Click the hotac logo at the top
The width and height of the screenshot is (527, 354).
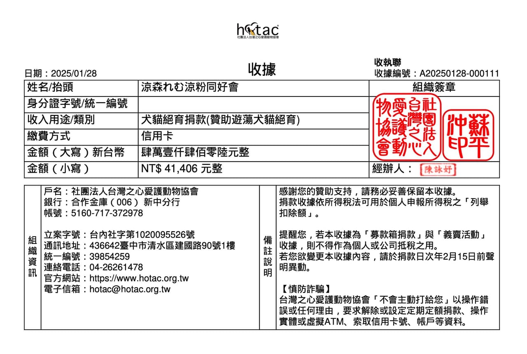pos(258,31)
